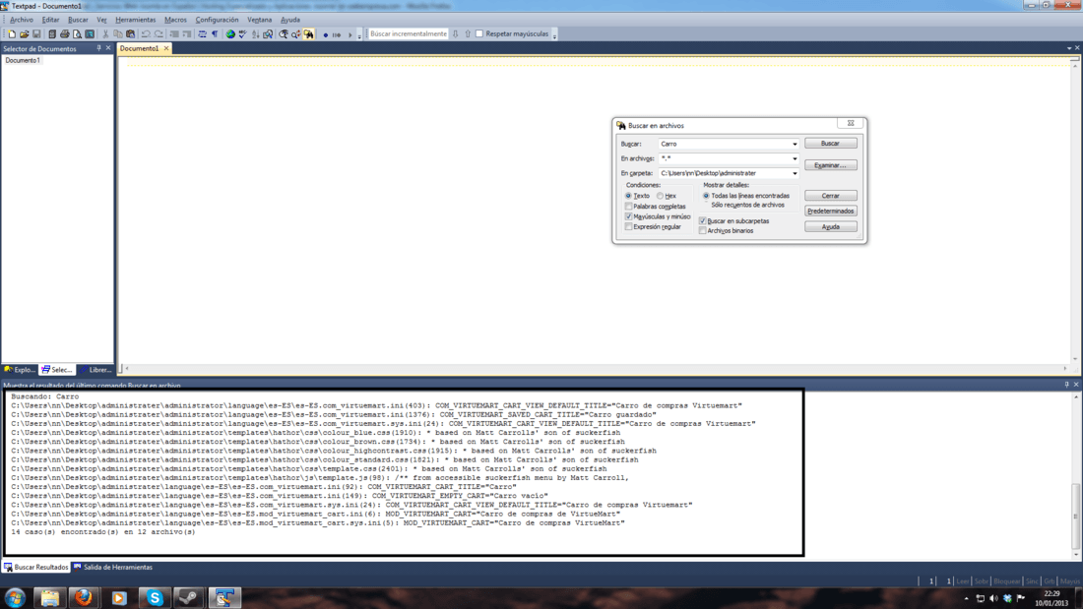
Task: Click the Buscar button in dialog
Action: click(x=830, y=143)
